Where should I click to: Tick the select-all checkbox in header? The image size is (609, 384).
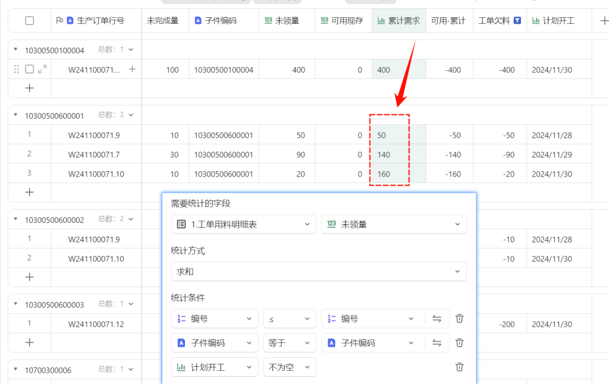pyautogui.click(x=30, y=21)
